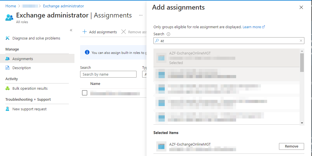Click the Description document icon
The width and height of the screenshot is (312, 156).
(8, 68)
